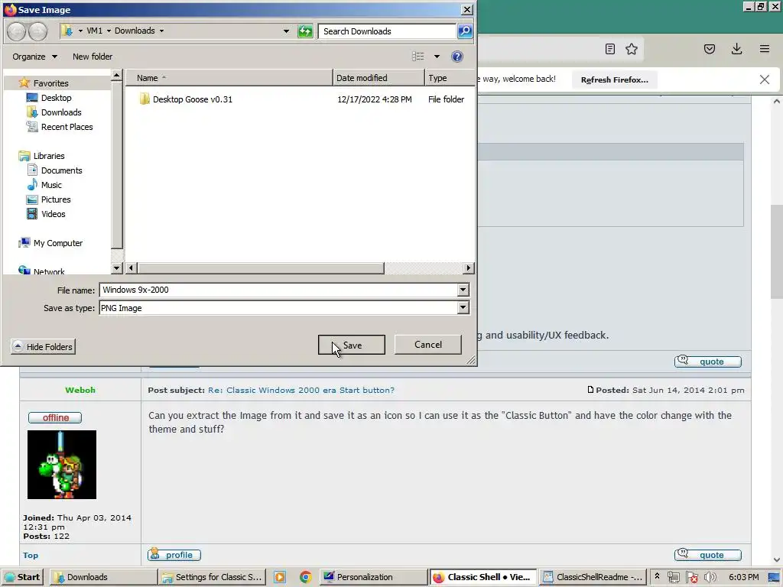Collapse folders with Hide Folders button
Viewport: 783px width, 587px height.
43,347
